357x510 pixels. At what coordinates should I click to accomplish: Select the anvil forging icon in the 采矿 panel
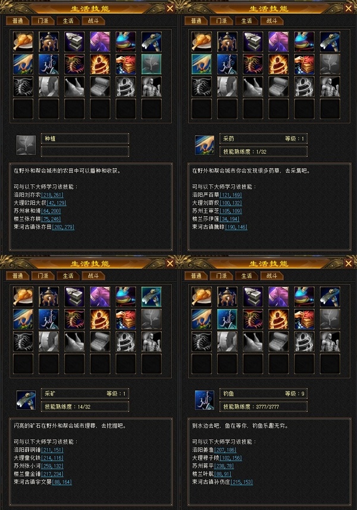click(74, 296)
